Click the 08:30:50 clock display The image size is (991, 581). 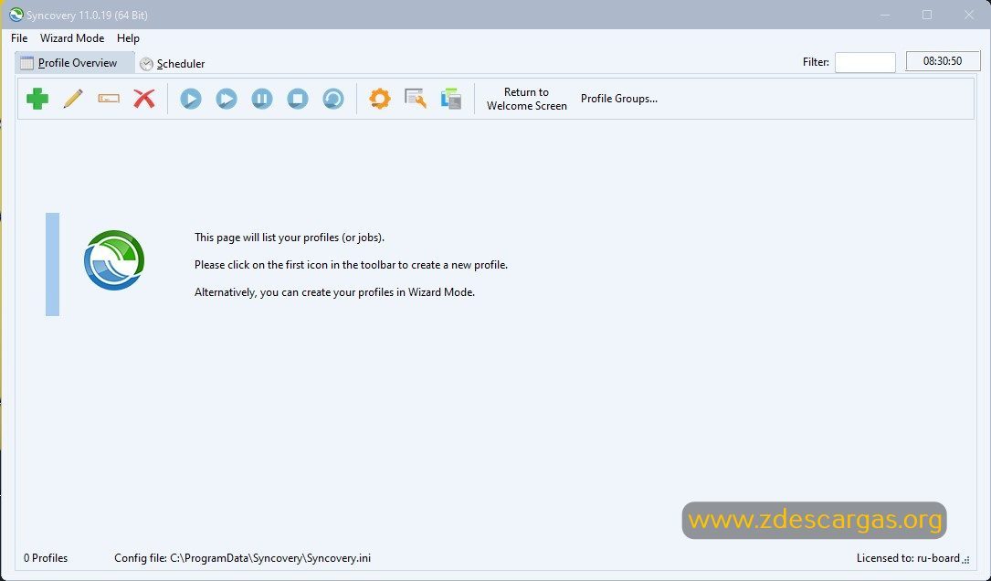tap(943, 61)
